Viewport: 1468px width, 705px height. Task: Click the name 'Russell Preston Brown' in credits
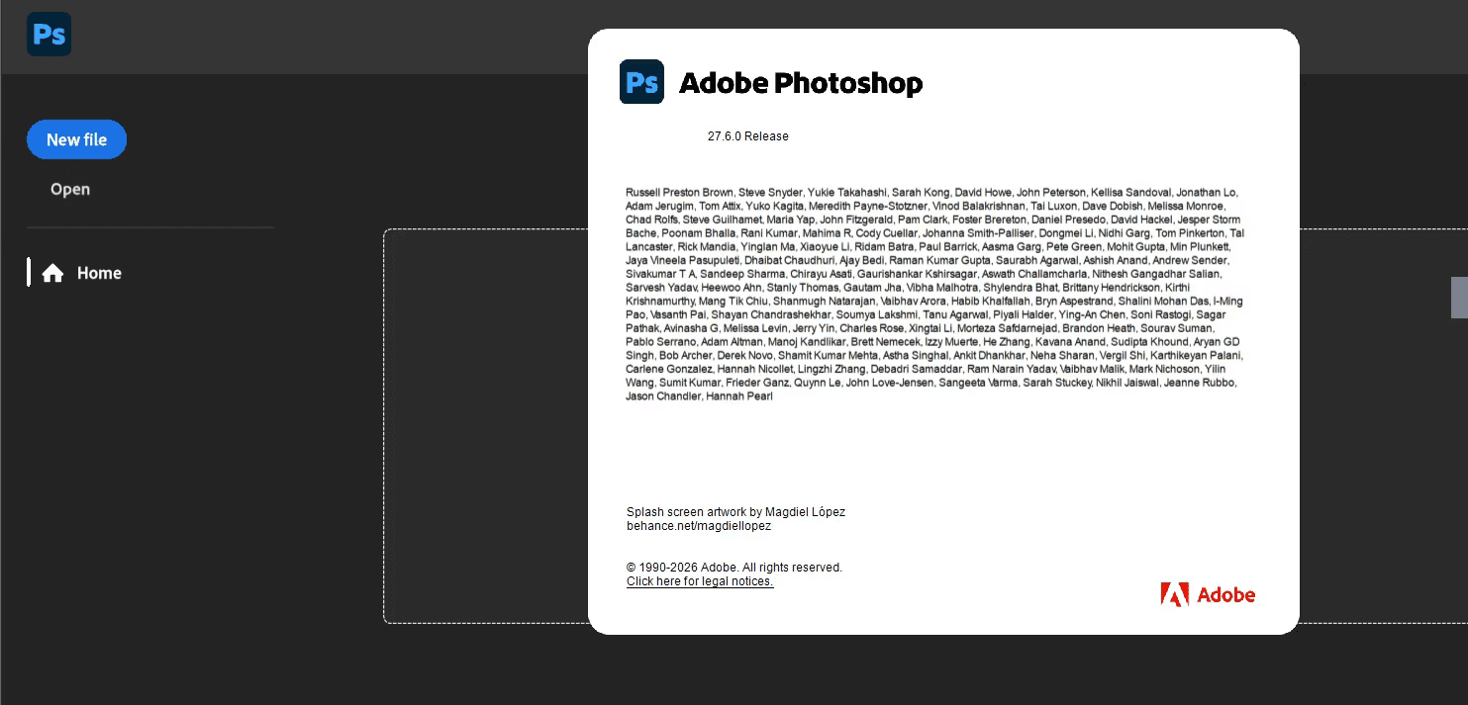679,193
